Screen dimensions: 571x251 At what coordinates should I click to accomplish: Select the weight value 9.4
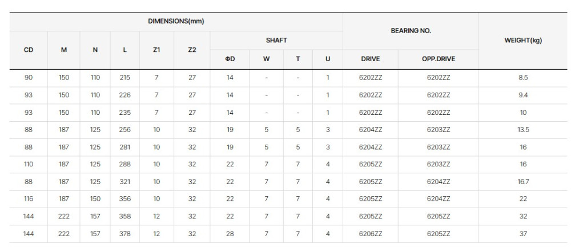tap(523, 95)
